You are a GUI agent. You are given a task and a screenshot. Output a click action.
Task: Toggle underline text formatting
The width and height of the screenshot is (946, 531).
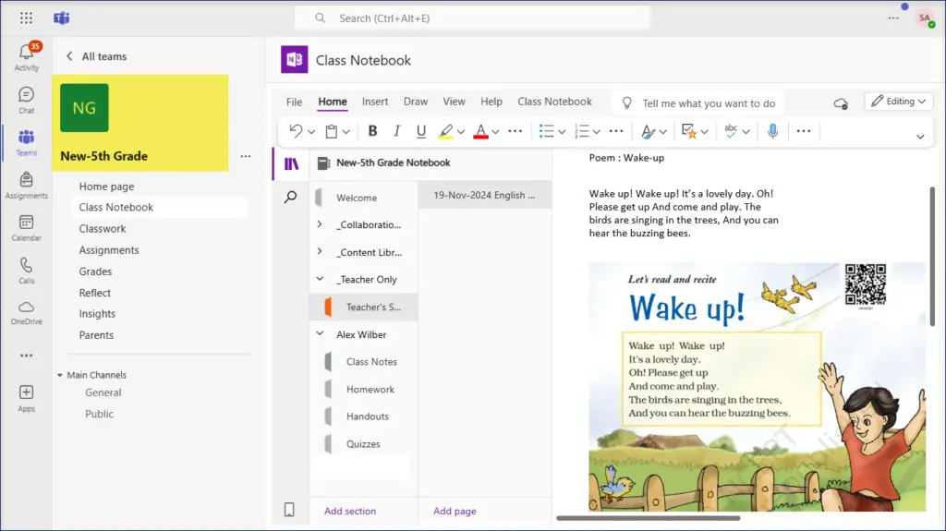coord(421,131)
